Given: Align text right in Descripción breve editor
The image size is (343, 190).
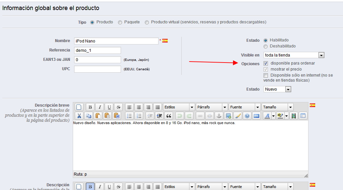Looking at the screenshot, I should click(x=148, y=107).
